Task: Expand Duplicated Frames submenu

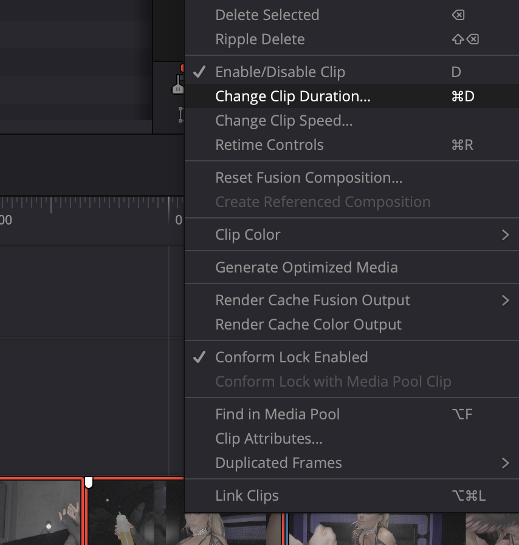Action: click(x=351, y=462)
